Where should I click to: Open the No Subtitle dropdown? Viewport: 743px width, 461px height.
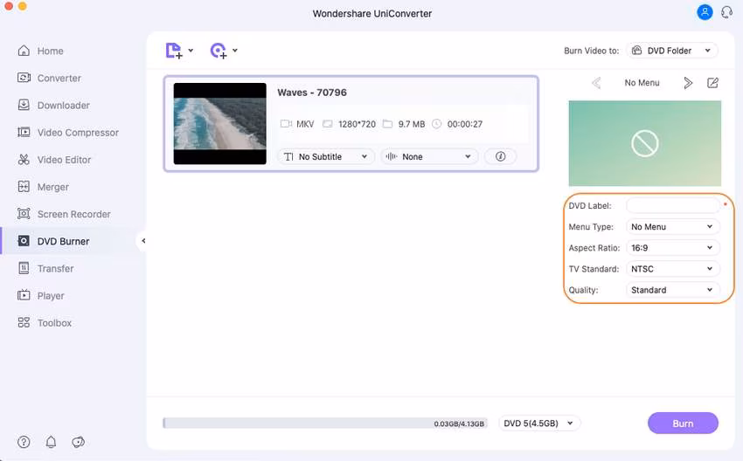click(326, 156)
